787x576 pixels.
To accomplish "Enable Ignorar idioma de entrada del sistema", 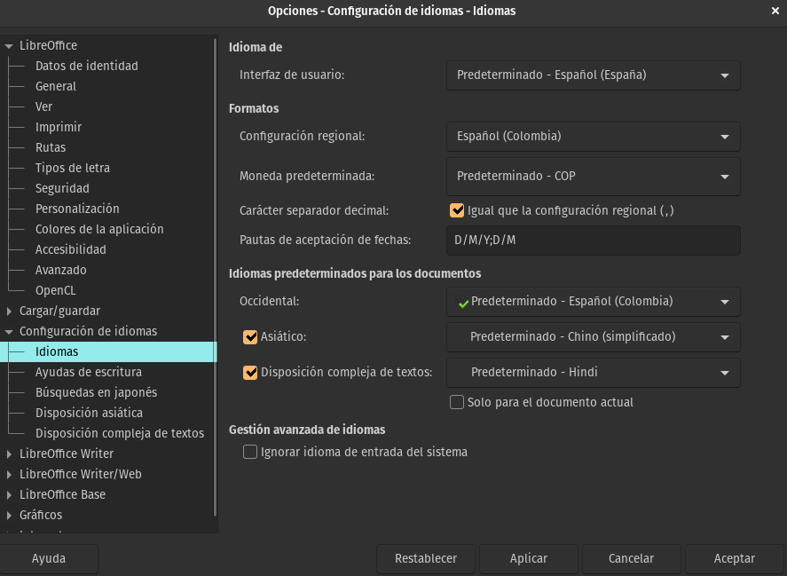I will pyautogui.click(x=250, y=452).
